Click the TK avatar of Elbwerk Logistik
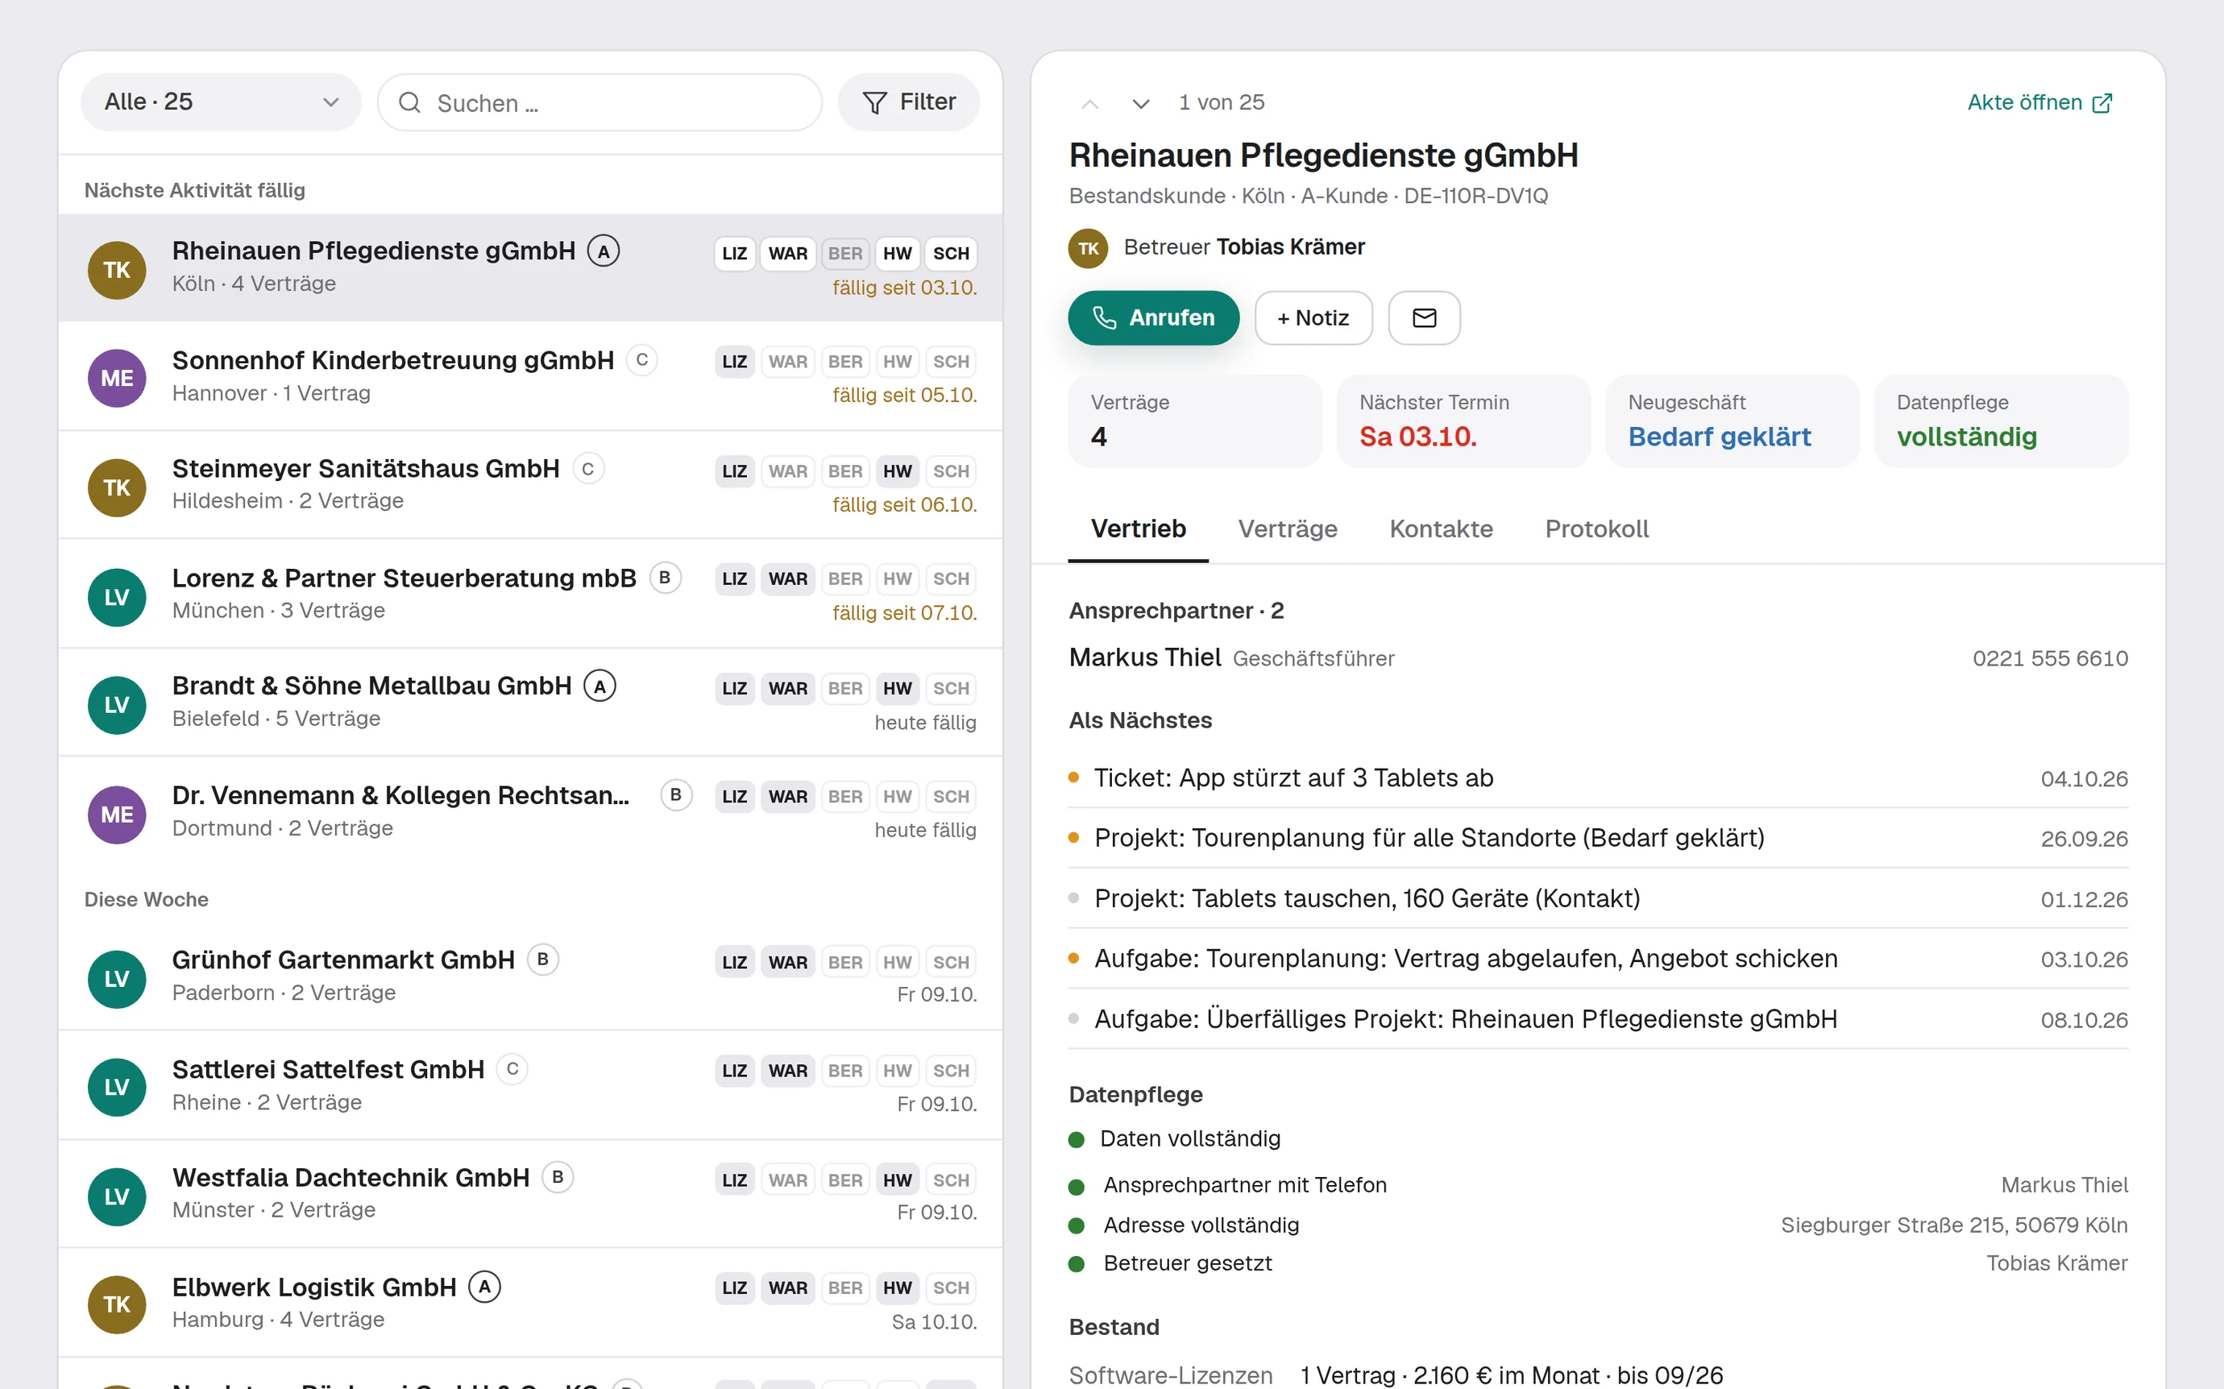The height and width of the screenshot is (1389, 2224). [117, 1304]
